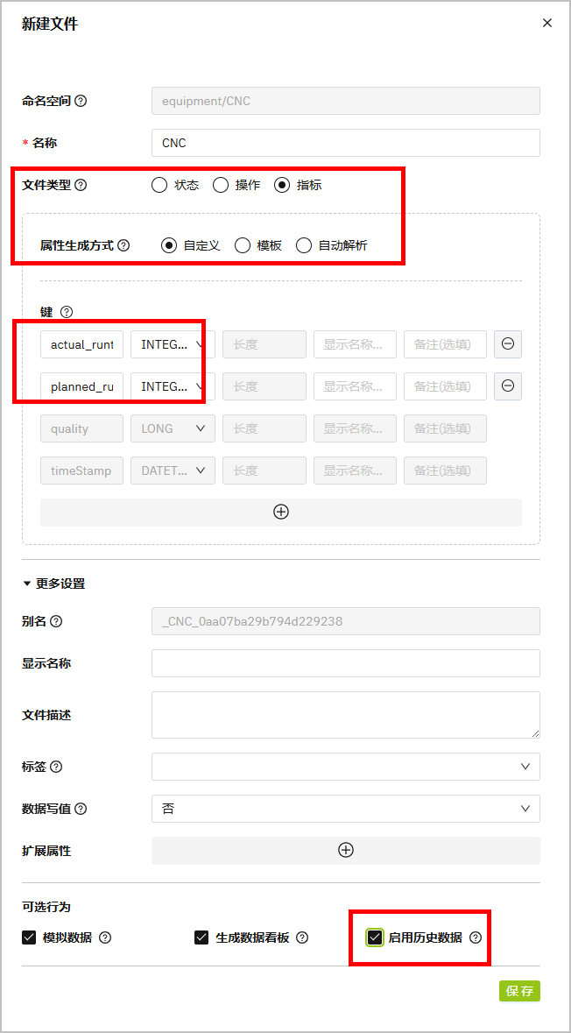Add an extended attribute in 扩展属性
This screenshot has height=1033, width=571.
click(x=346, y=850)
